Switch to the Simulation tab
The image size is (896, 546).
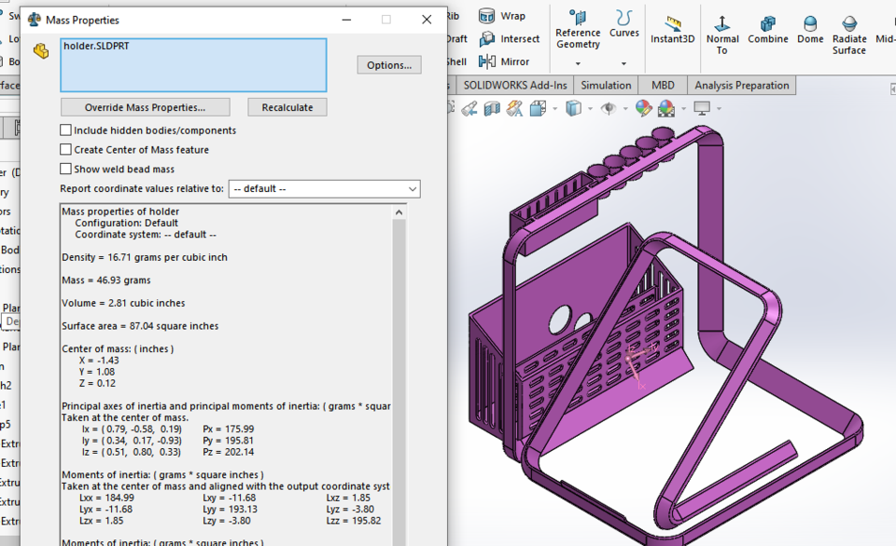point(606,84)
